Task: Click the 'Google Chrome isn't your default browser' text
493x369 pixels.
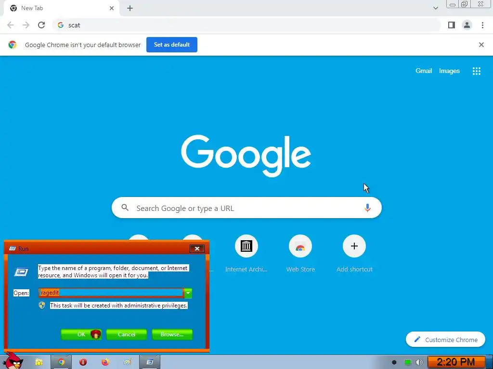Action: 83,45
